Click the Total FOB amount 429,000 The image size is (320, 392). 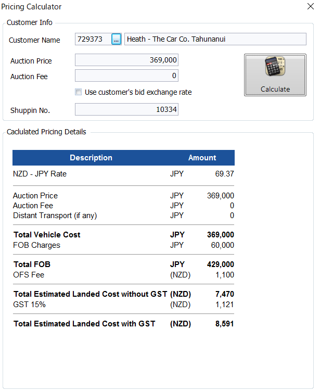pyautogui.click(x=221, y=264)
